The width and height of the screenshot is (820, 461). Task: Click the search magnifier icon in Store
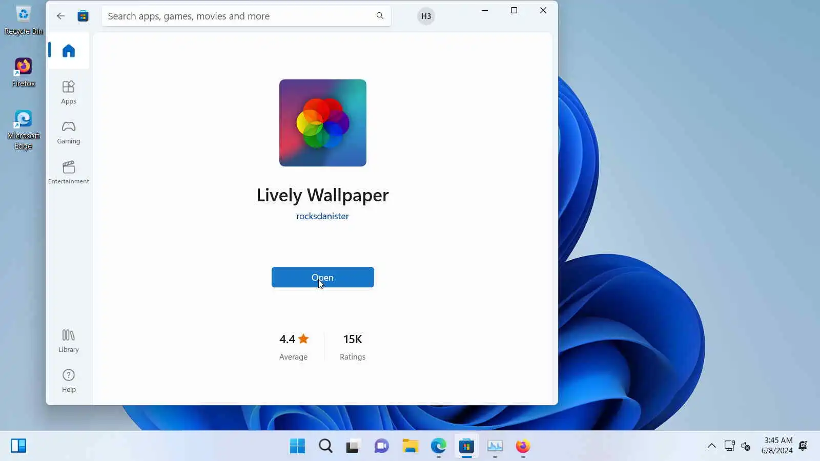(380, 16)
